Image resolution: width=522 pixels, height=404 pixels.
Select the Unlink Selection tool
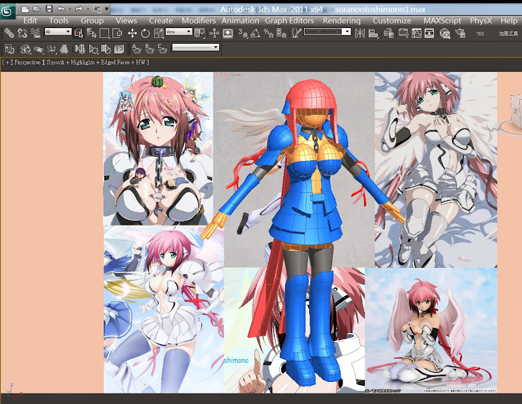pyautogui.click(x=22, y=33)
